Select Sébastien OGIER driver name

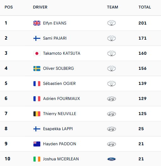pos(59,84)
